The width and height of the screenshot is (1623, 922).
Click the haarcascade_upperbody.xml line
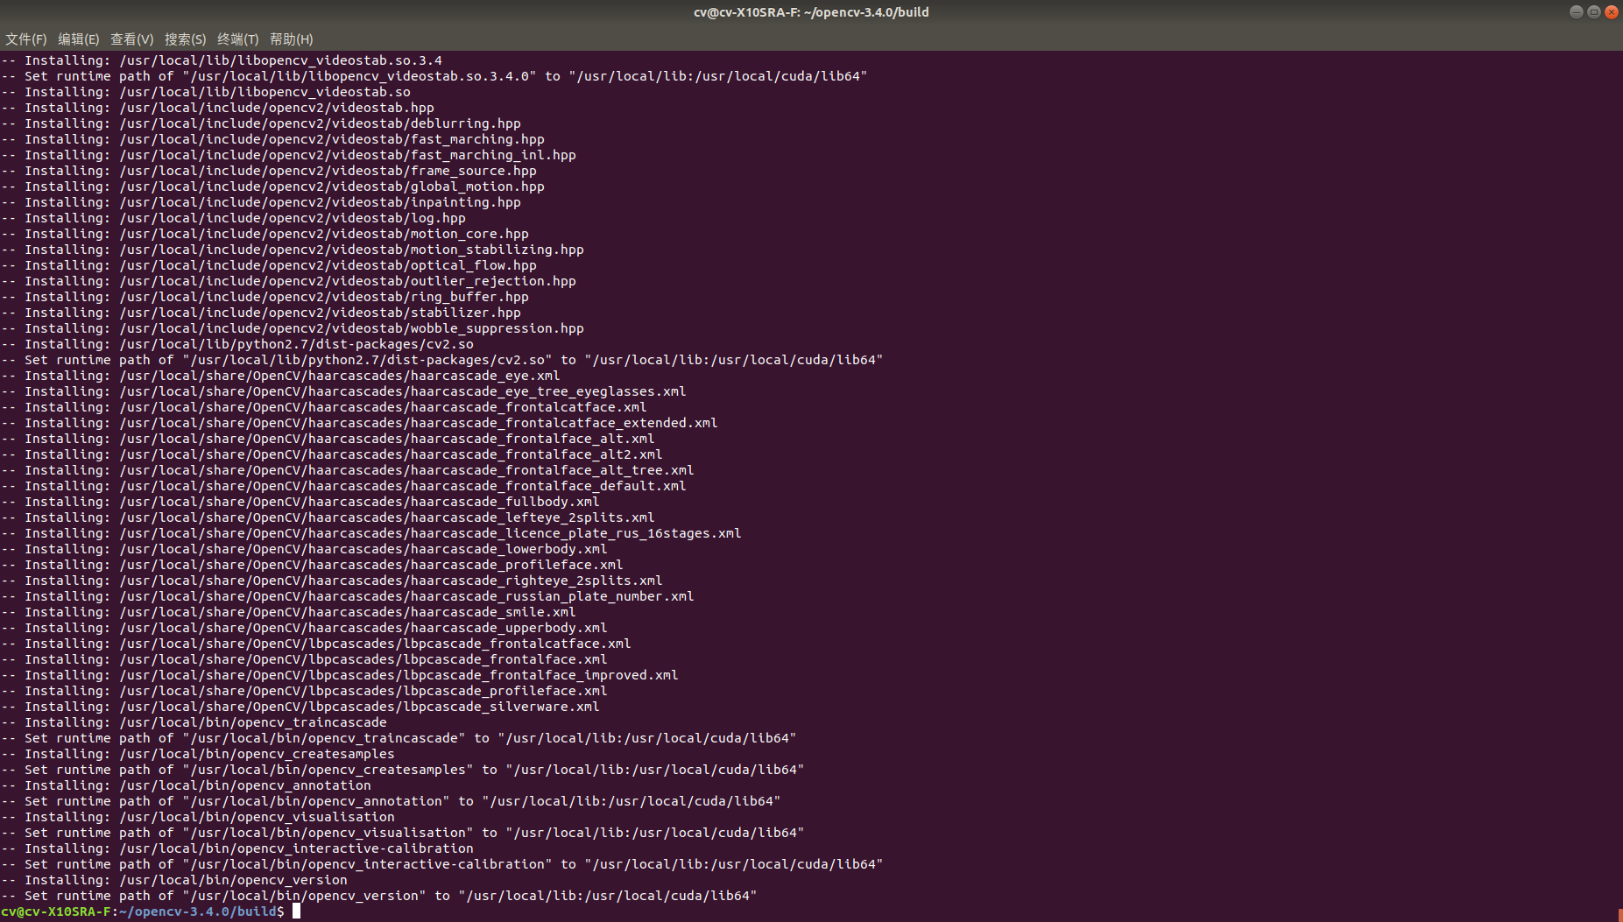click(304, 628)
